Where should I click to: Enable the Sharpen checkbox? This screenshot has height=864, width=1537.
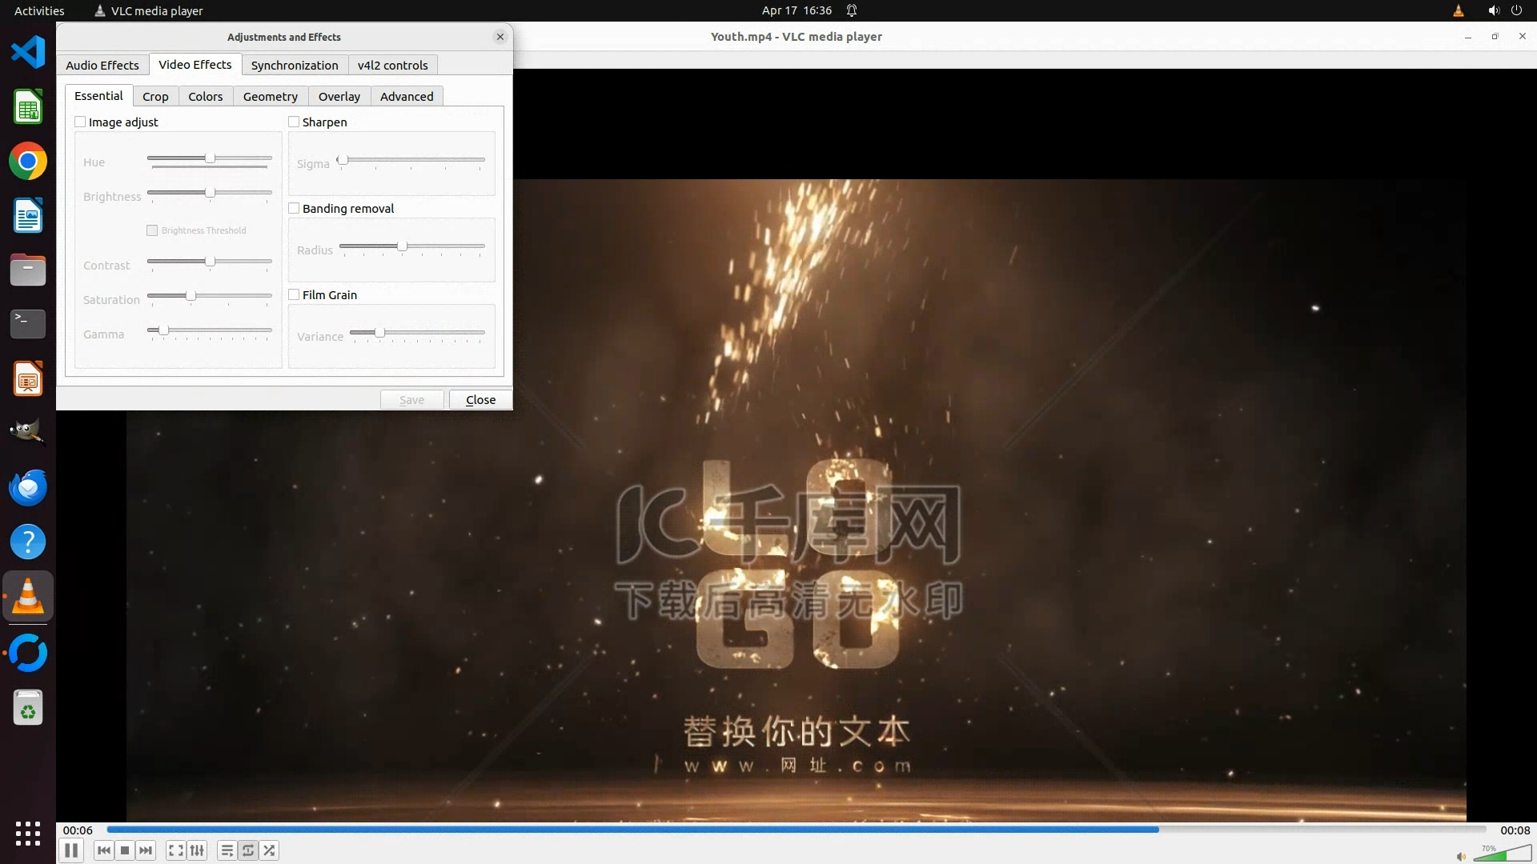294,122
